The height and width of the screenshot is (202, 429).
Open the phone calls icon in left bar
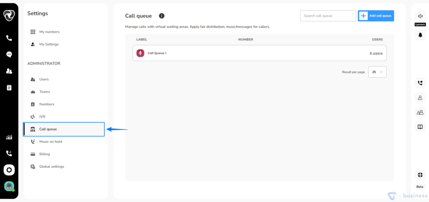tap(9, 38)
